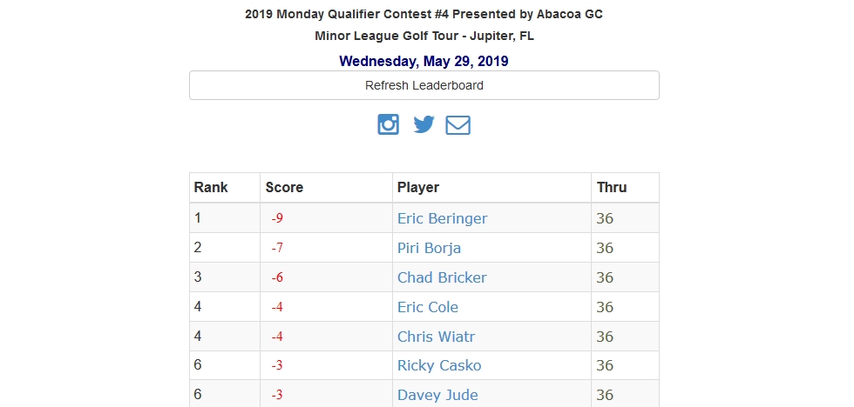This screenshot has height=407, width=854.
Task: Open the Instagram icon link
Action: (x=389, y=124)
